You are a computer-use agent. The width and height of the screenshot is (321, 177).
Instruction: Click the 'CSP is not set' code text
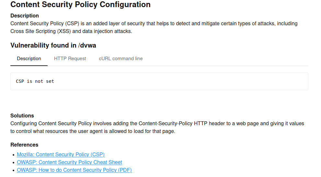pyautogui.click(x=35, y=81)
